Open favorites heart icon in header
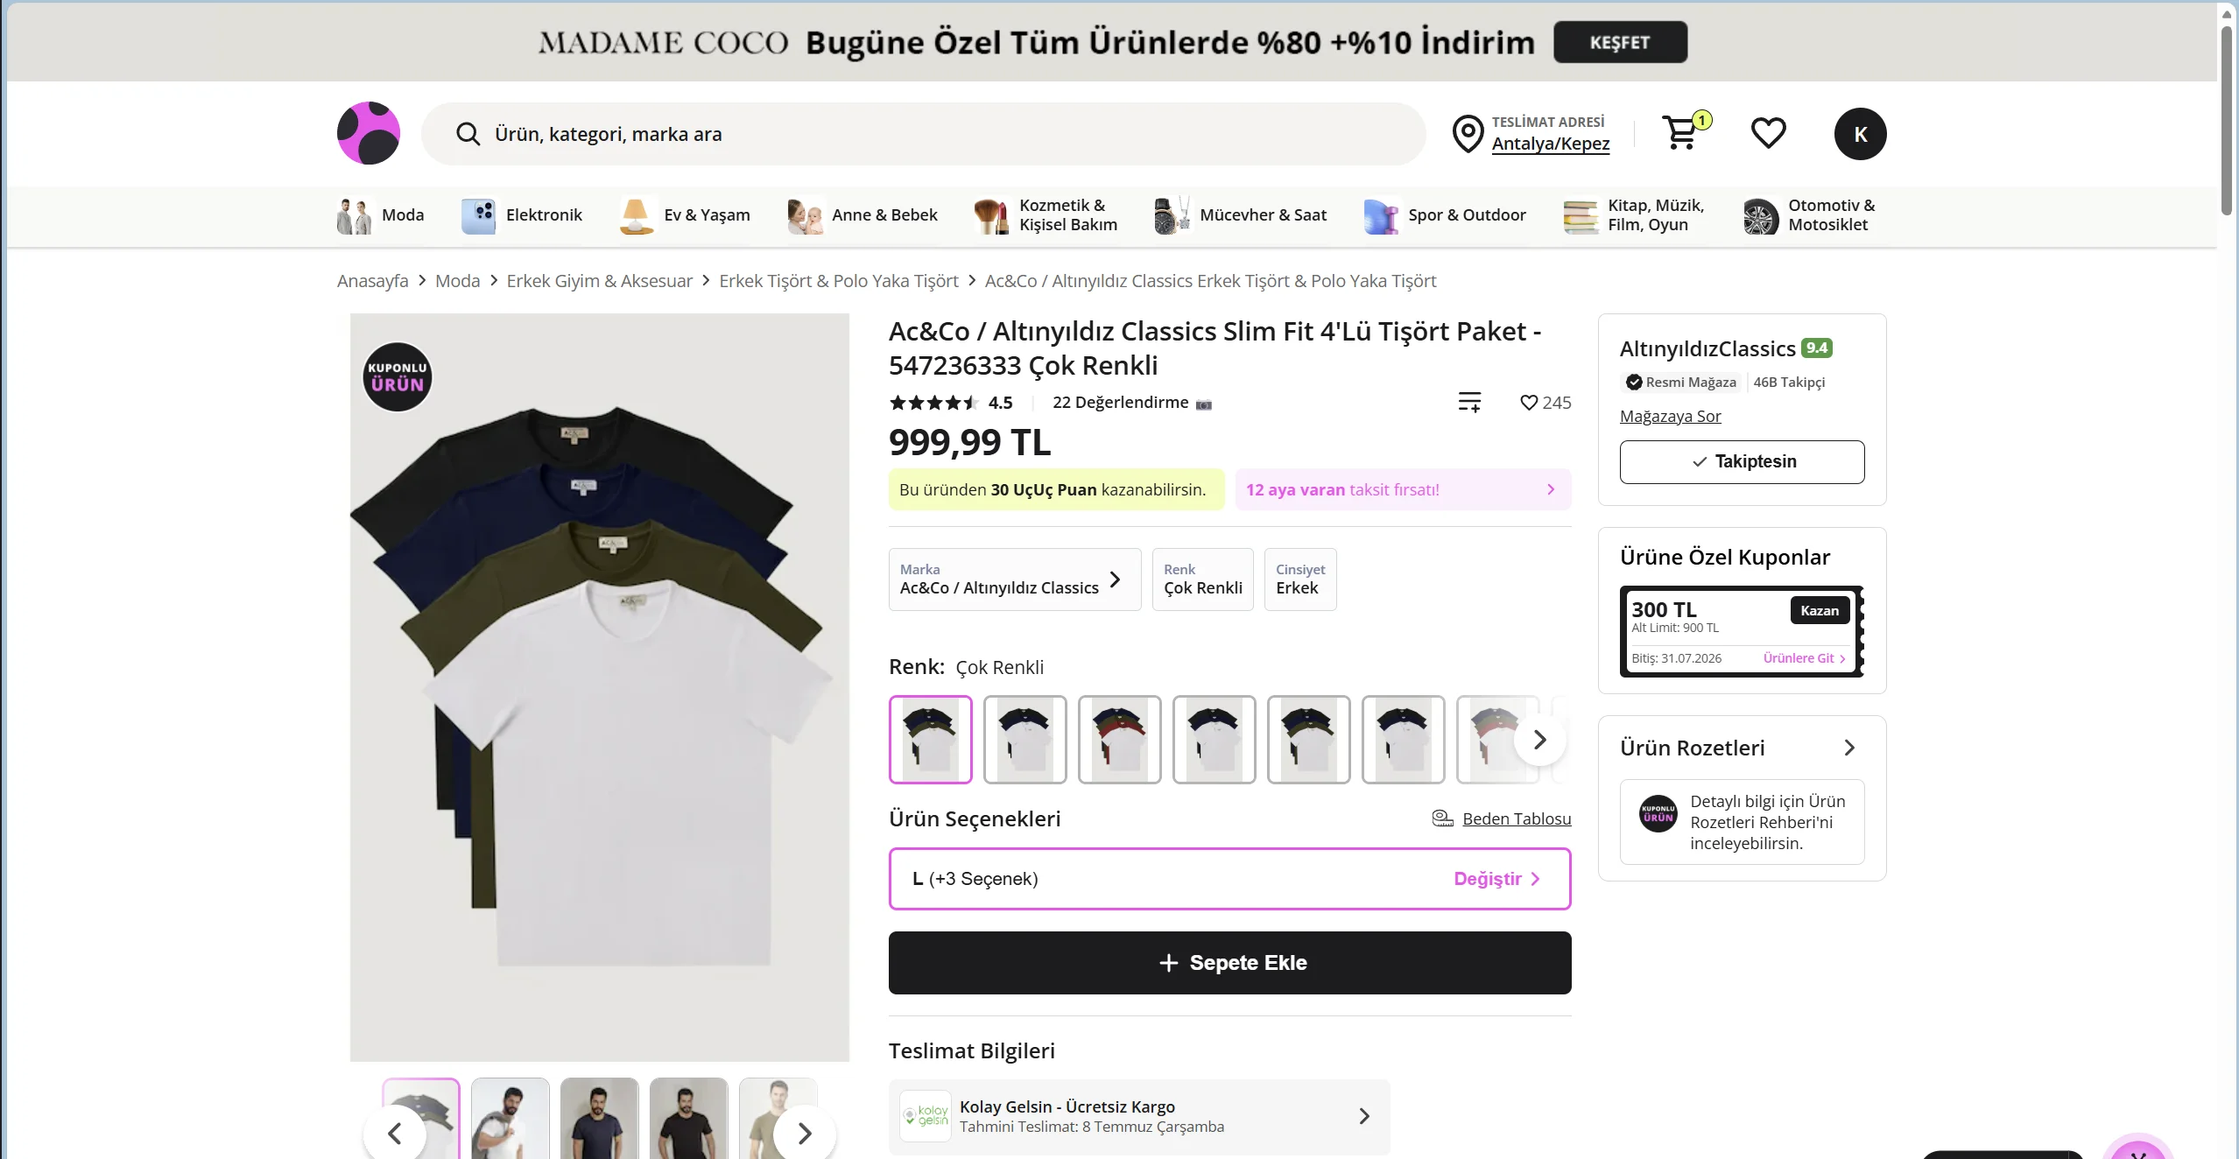This screenshot has width=2239, height=1159. (x=1768, y=133)
